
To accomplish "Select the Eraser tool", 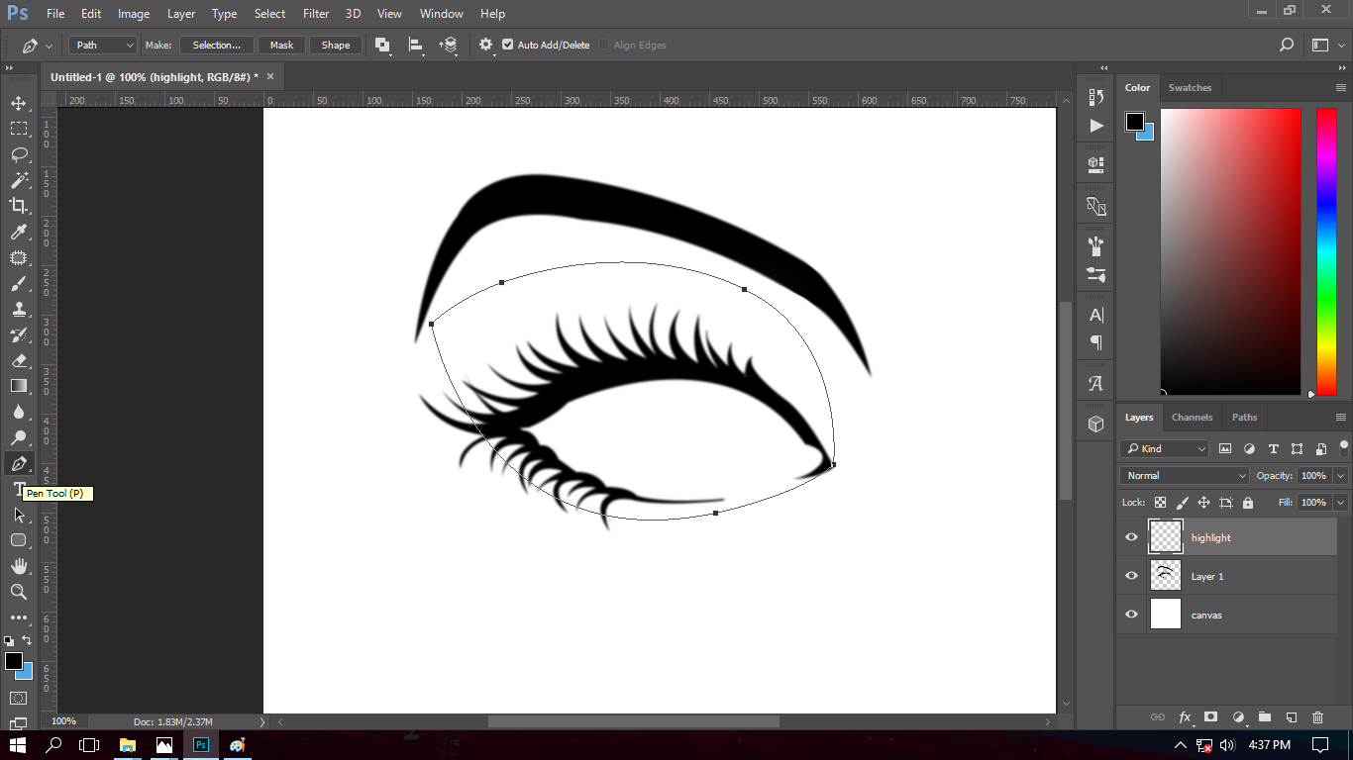I will click(x=18, y=360).
